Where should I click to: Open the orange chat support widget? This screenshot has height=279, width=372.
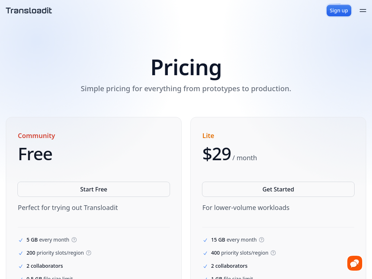355,263
